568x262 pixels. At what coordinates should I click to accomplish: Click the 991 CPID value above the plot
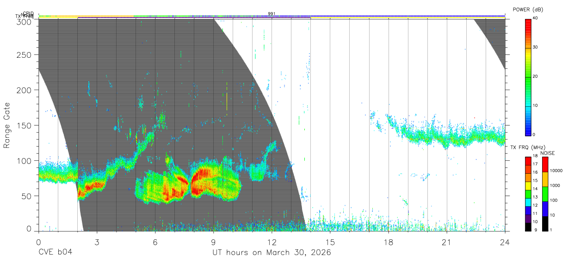(x=272, y=13)
